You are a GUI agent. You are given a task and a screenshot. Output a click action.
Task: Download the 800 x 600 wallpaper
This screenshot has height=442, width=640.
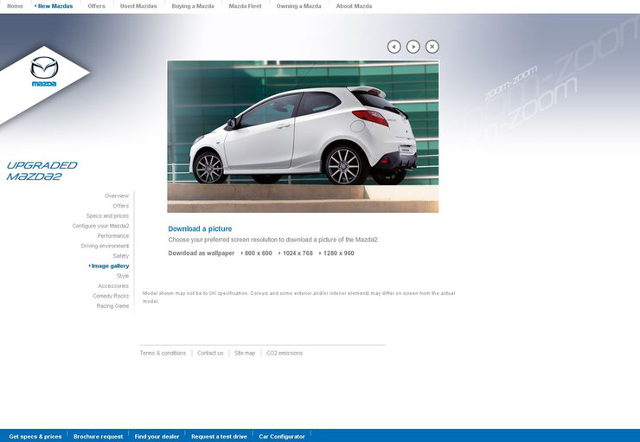(x=256, y=253)
